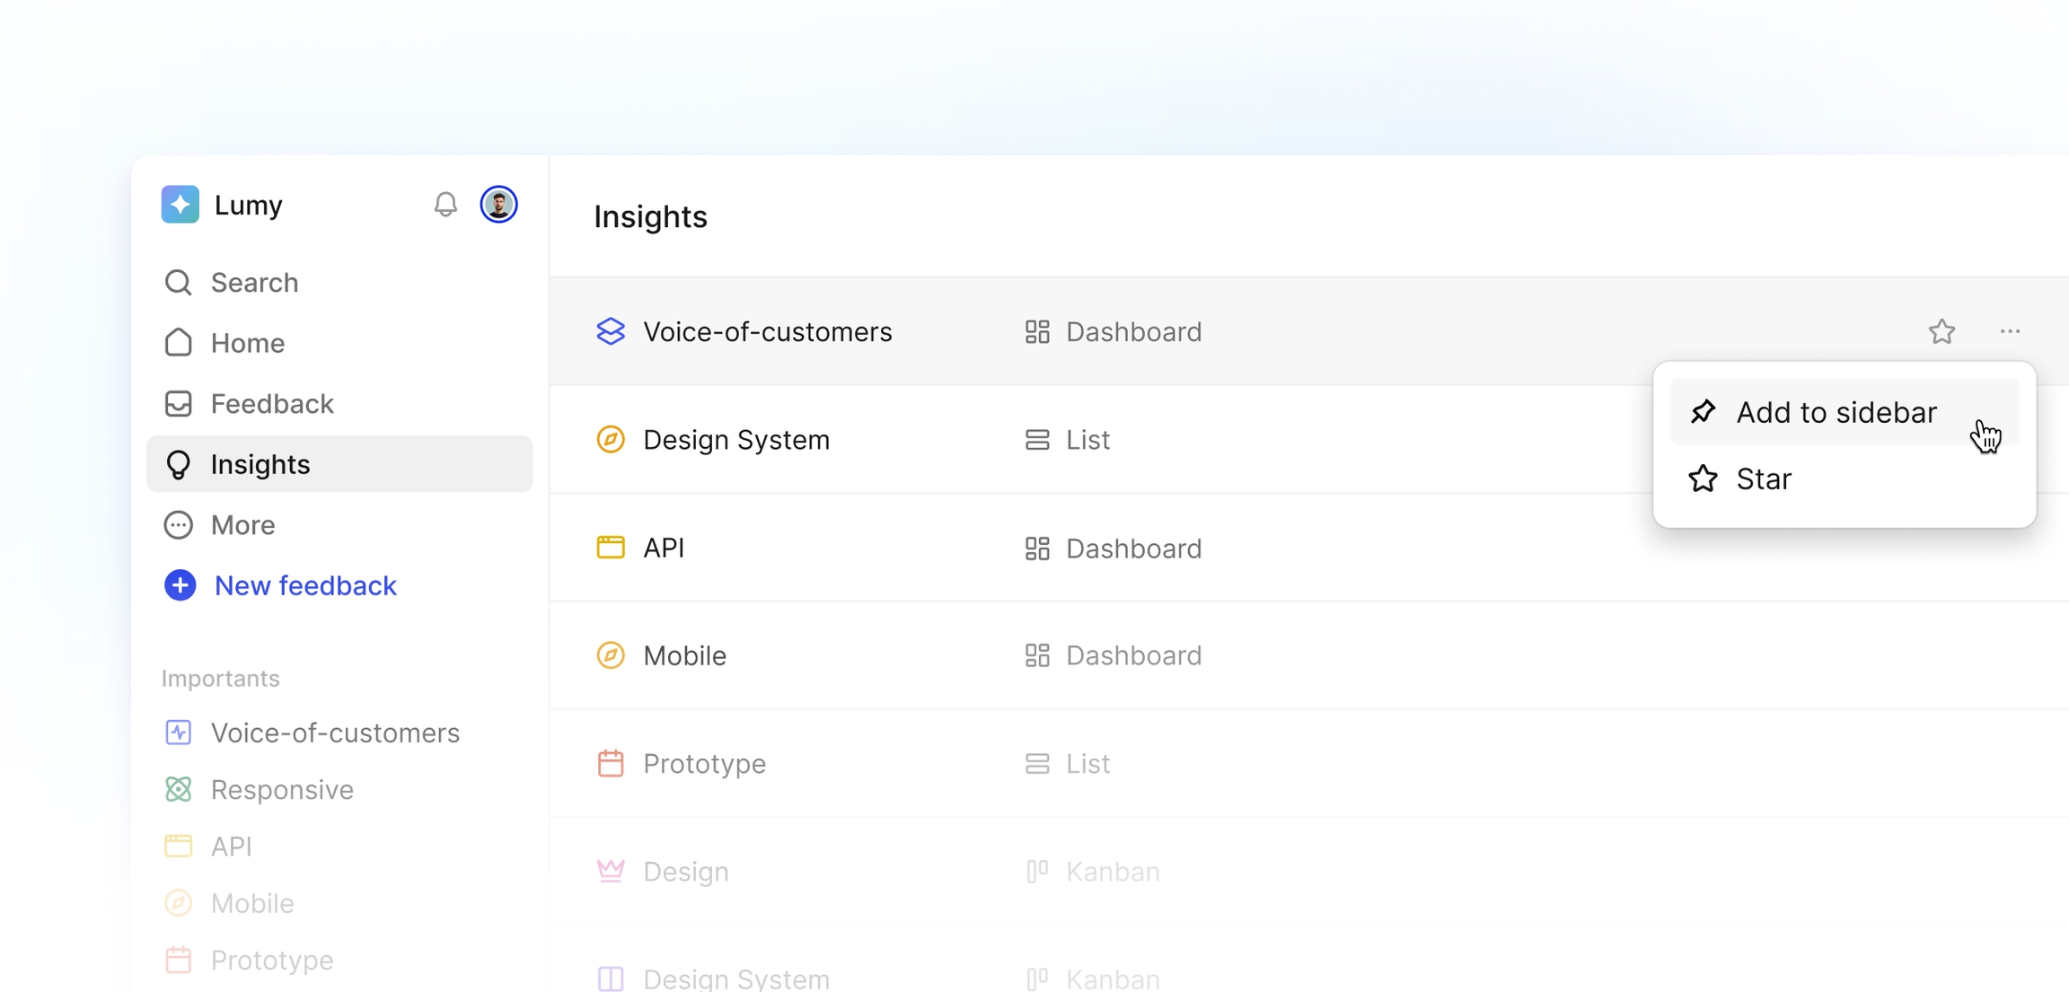
Task: Select Add to sidebar menu option
Action: point(1836,413)
